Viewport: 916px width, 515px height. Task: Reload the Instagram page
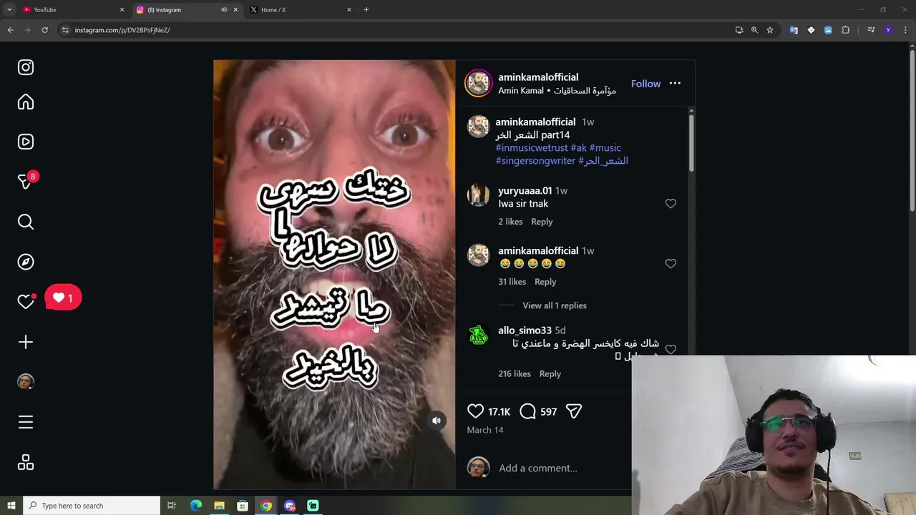tap(44, 30)
